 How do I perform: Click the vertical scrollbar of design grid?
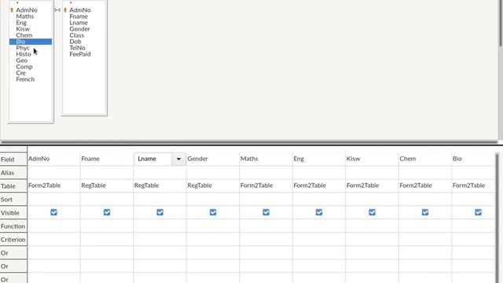coord(497,219)
